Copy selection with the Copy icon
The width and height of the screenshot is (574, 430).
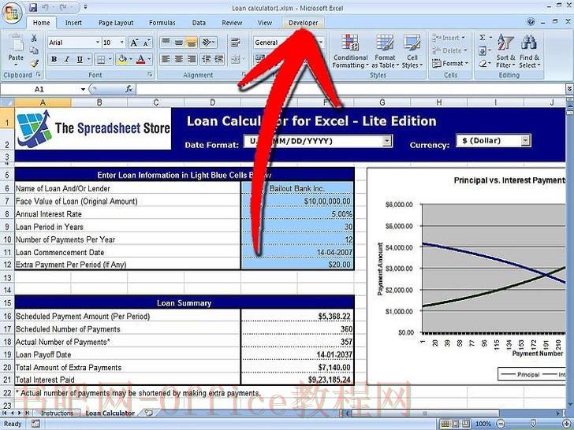click(34, 51)
